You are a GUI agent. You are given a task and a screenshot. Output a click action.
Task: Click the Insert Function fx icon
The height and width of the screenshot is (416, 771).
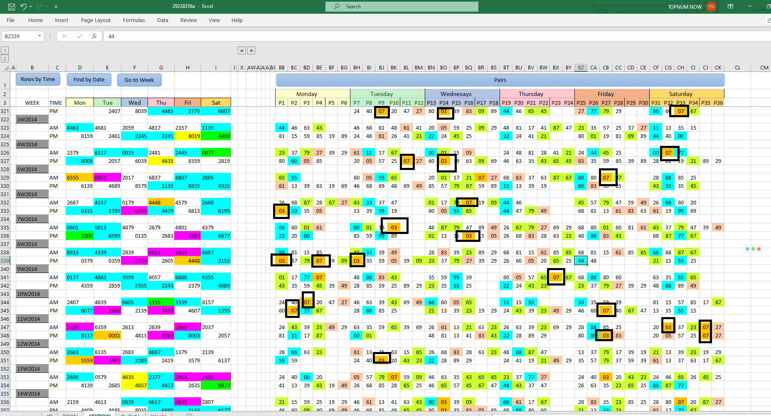(x=94, y=36)
